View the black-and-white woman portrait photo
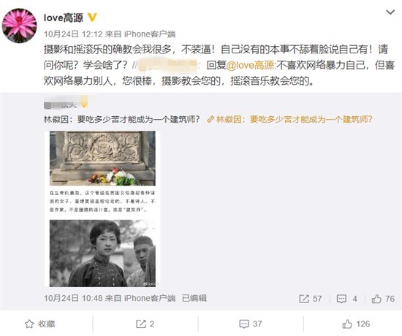 pyautogui.click(x=102, y=253)
